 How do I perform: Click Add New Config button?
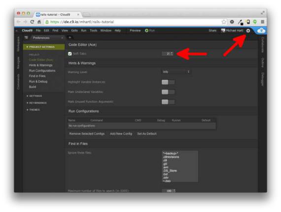click(121, 134)
